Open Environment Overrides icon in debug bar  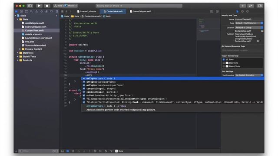point(106,151)
